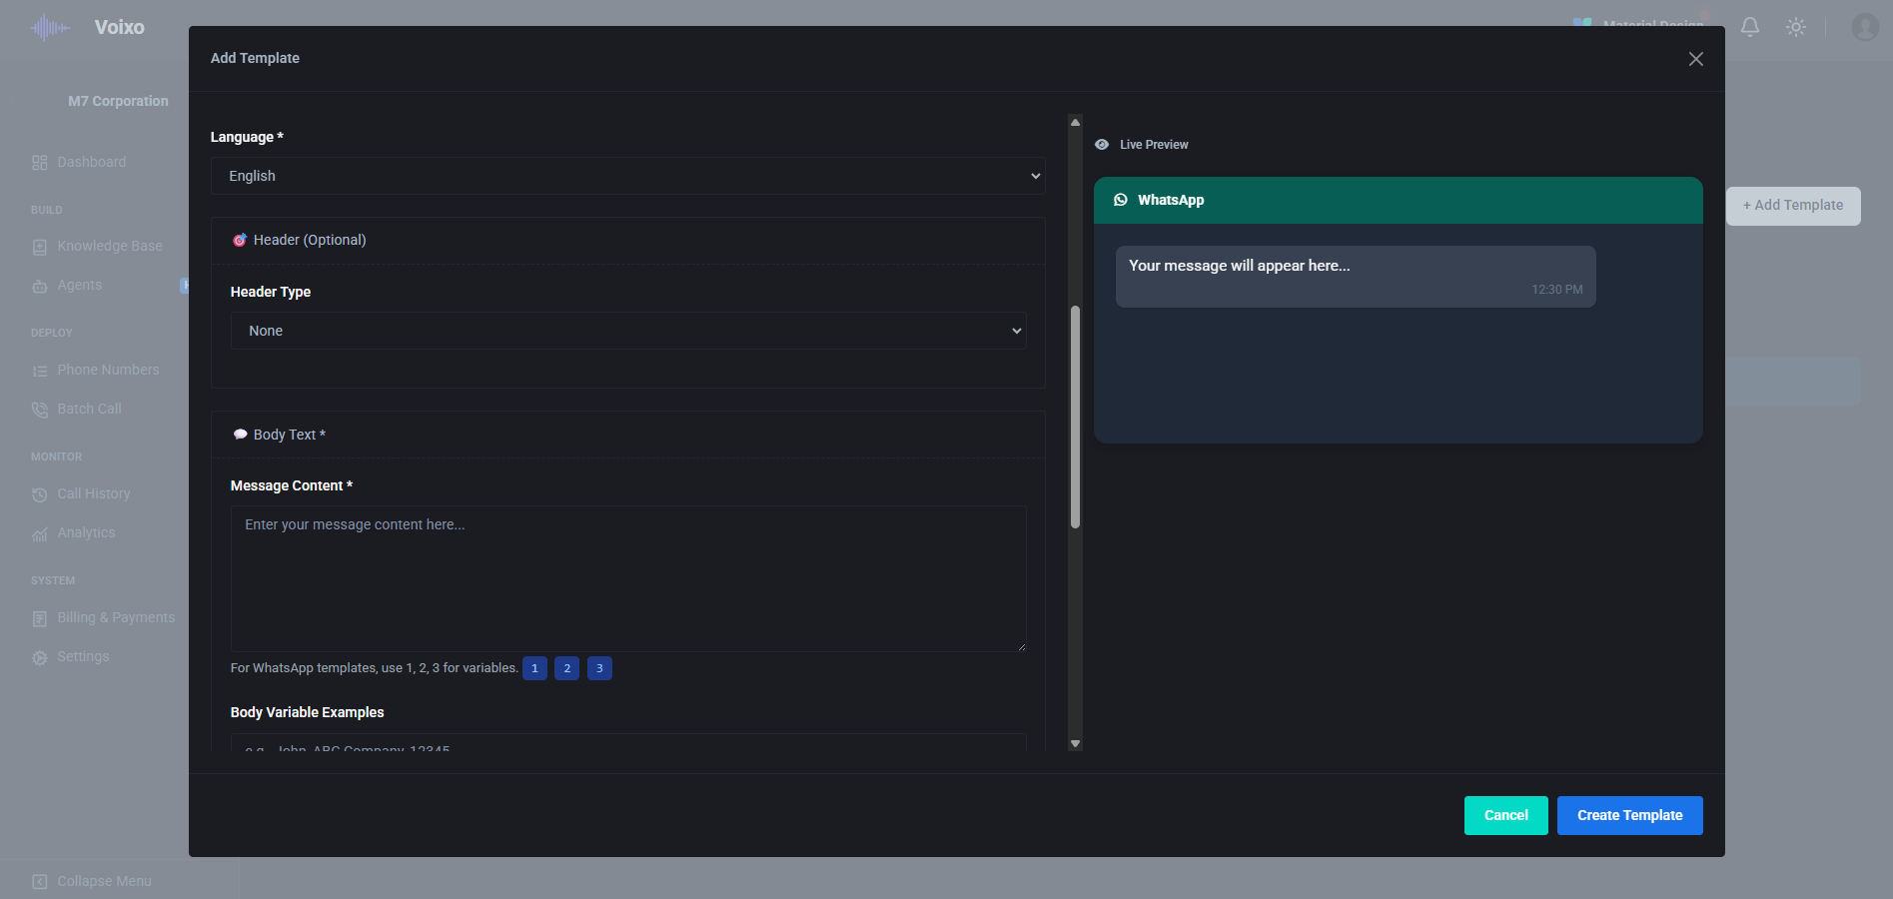The height and width of the screenshot is (899, 1893).
Task: Click the notification bell icon
Action: (1750, 27)
